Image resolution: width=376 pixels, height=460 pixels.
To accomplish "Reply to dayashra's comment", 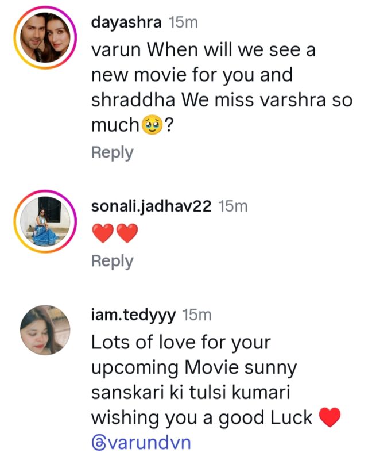I will [112, 152].
